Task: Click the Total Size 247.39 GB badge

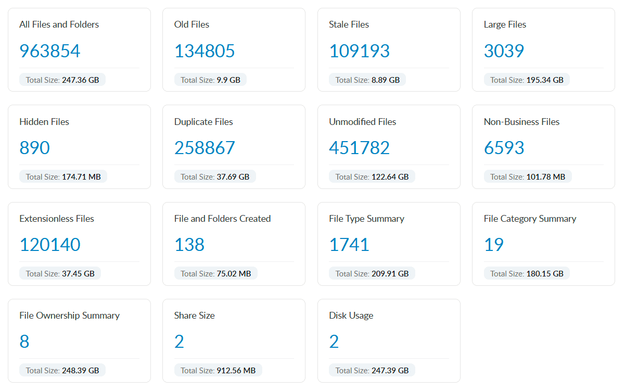Action: (x=372, y=370)
